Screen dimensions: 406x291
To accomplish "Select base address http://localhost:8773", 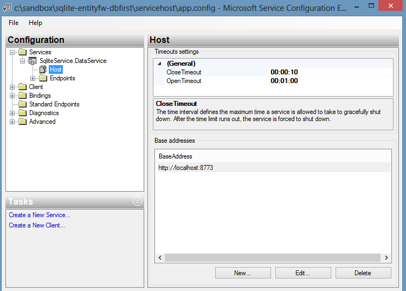I will [274, 168].
